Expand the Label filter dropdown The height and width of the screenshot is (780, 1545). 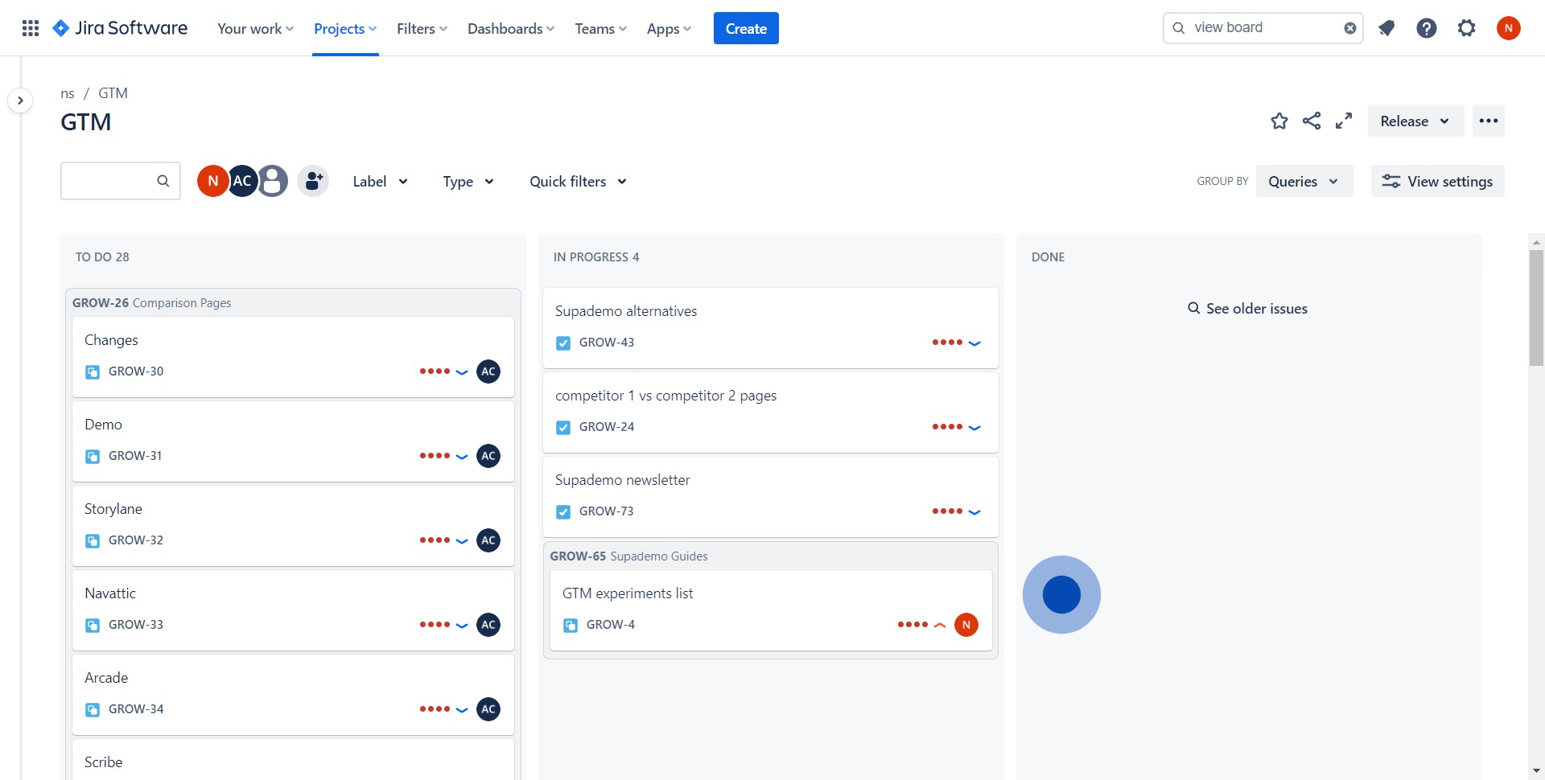380,182
